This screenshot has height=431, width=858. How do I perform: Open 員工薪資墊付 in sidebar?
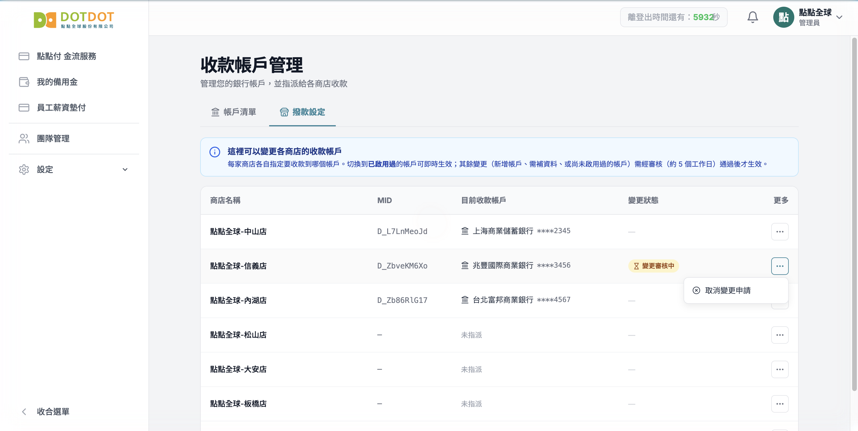74,107
